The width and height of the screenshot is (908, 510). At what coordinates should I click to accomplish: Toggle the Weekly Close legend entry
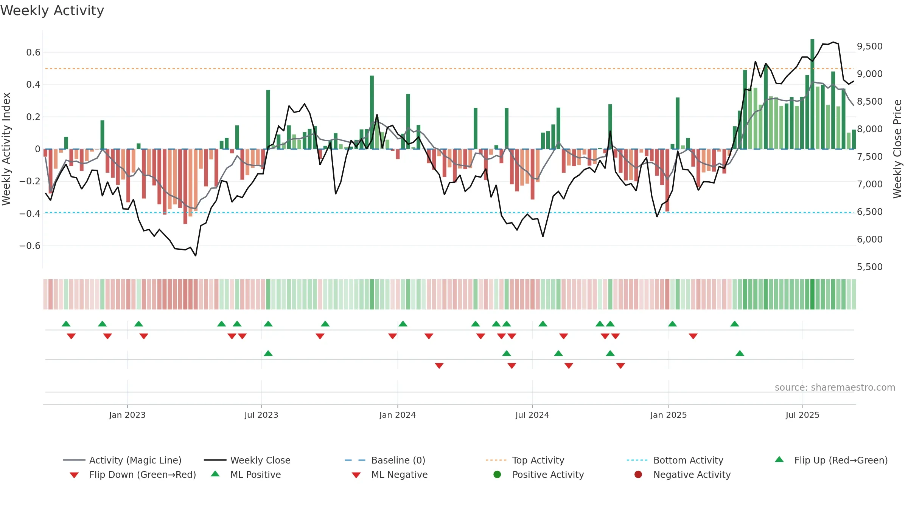click(247, 460)
